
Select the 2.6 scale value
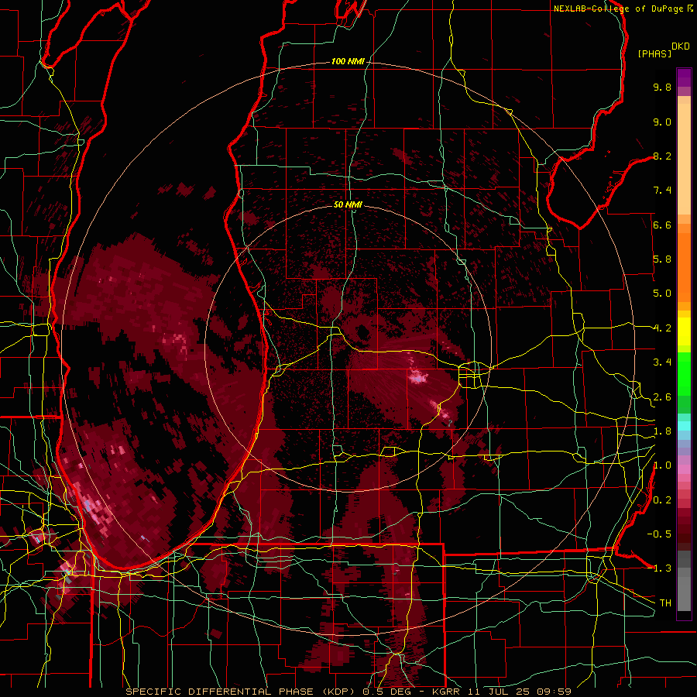click(x=662, y=397)
